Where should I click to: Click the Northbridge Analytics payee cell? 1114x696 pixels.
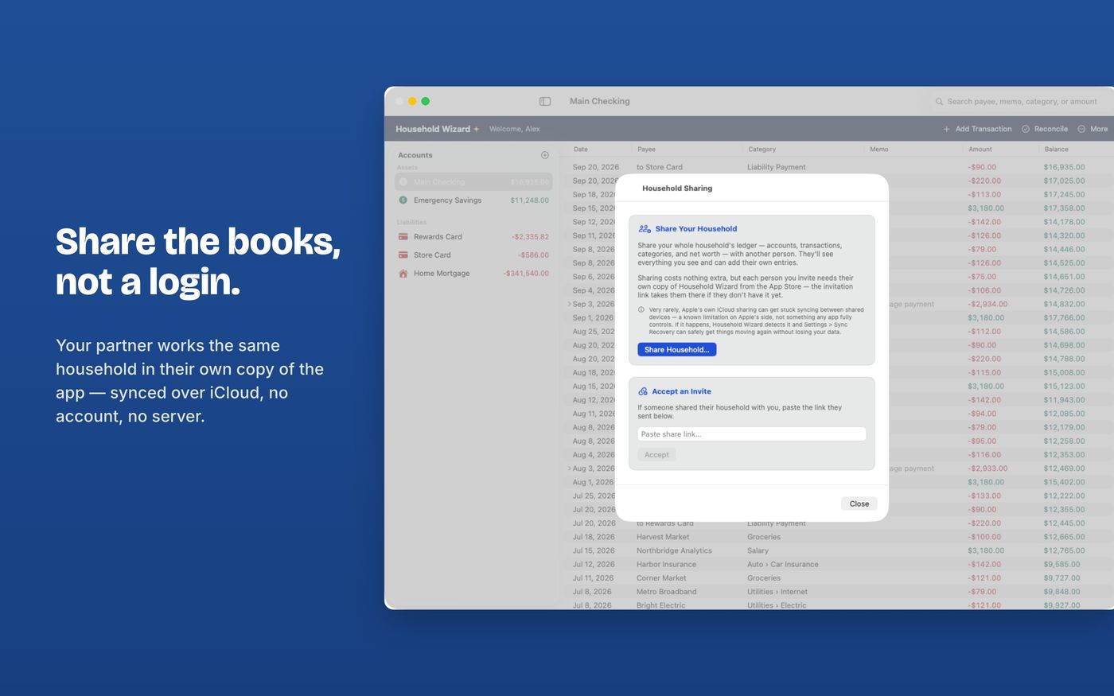pos(674,550)
